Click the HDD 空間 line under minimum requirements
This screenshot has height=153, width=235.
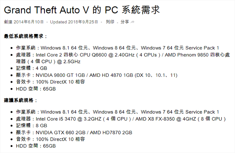[36, 89]
